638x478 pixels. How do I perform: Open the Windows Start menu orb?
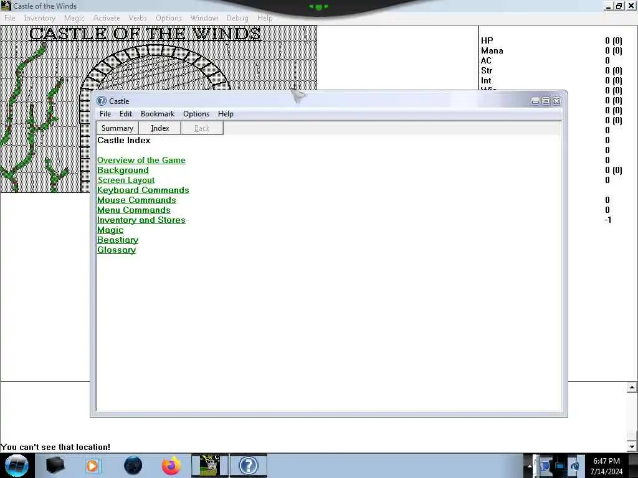click(16, 466)
